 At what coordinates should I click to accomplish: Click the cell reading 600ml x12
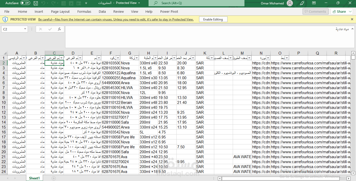click(148, 147)
